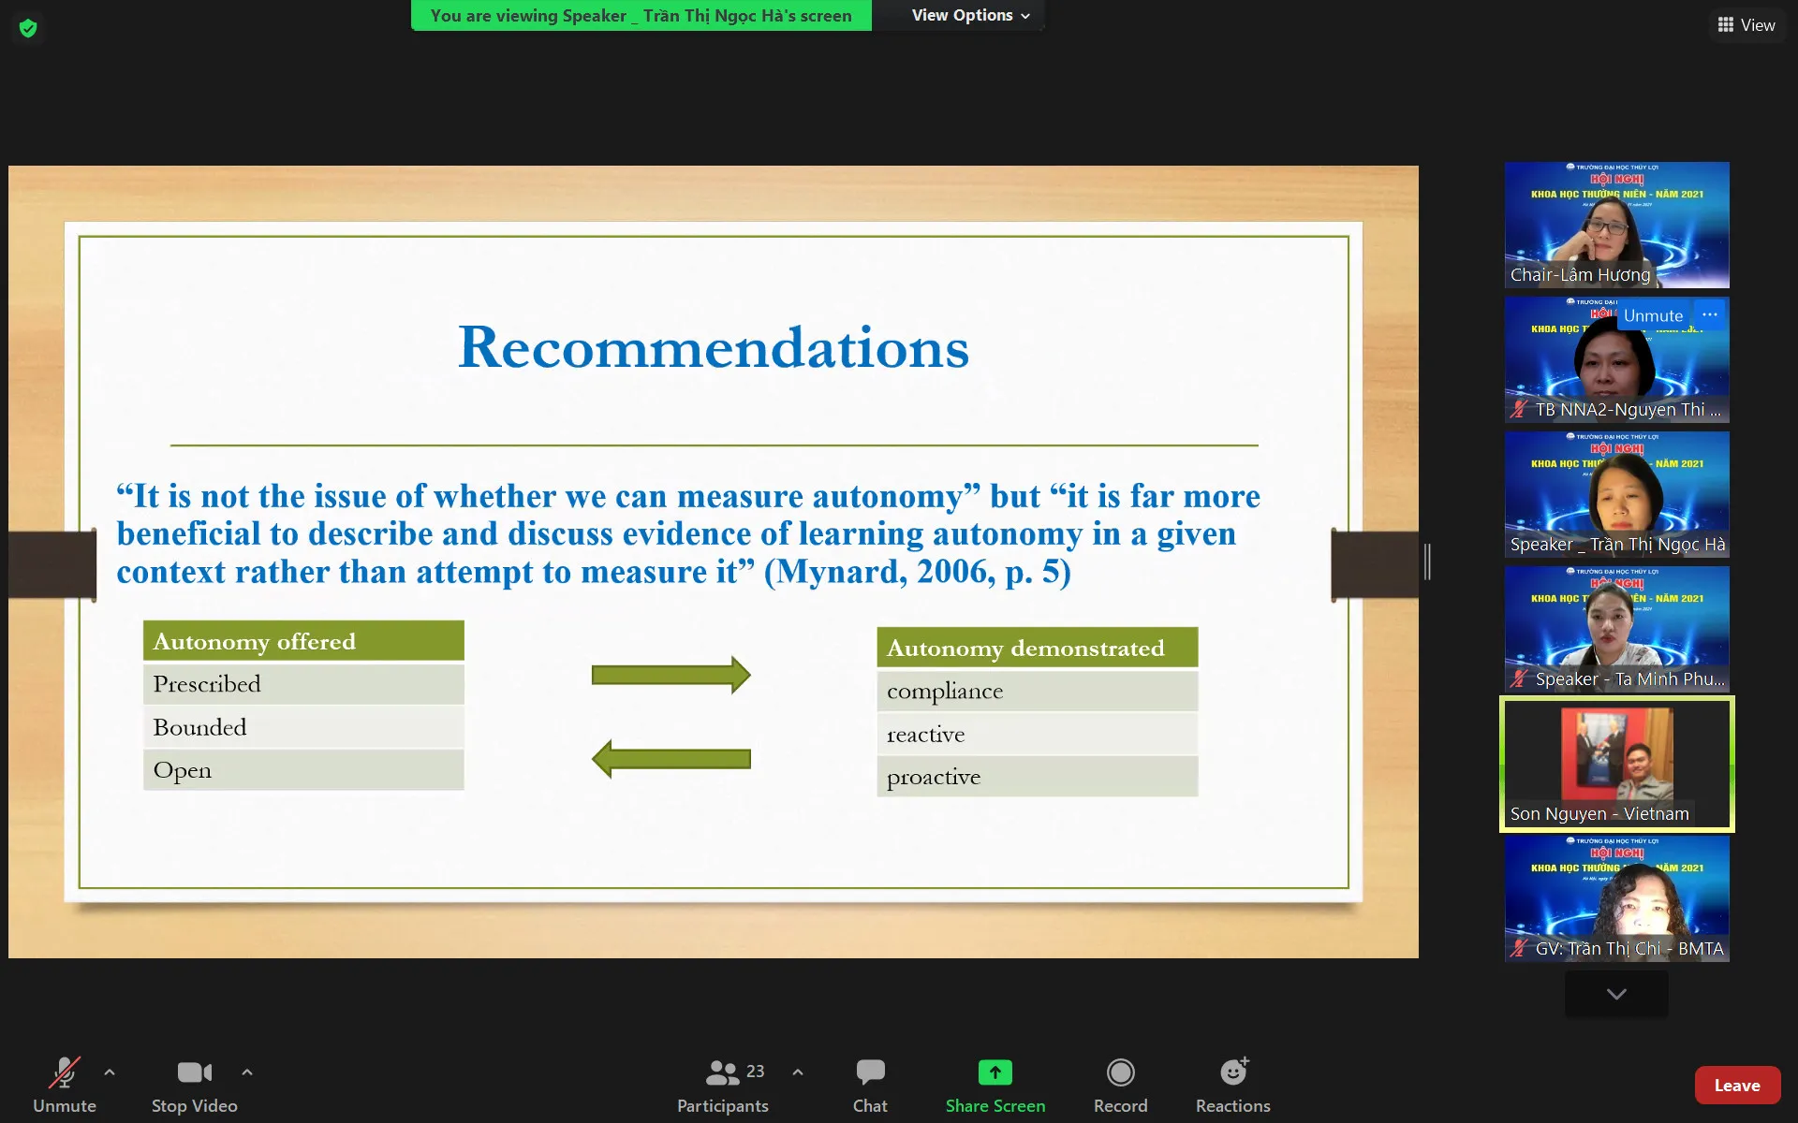Click the green screen-sharing notification banner
The image size is (1798, 1123).
pyautogui.click(x=641, y=16)
